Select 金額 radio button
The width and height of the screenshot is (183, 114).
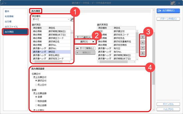(x=36, y=97)
